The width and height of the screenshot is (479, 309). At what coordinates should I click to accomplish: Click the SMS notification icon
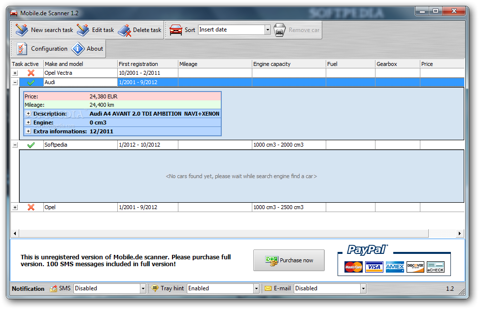point(53,288)
